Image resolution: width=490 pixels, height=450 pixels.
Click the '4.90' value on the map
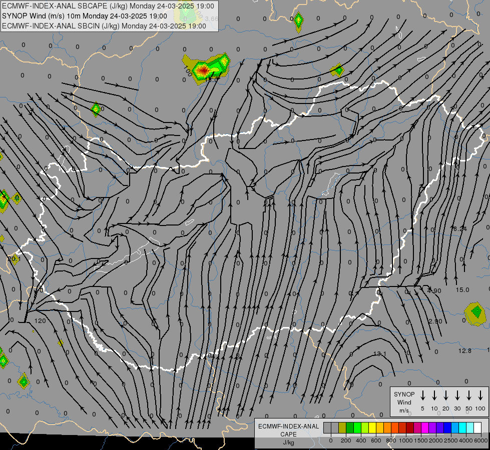pos(434,290)
